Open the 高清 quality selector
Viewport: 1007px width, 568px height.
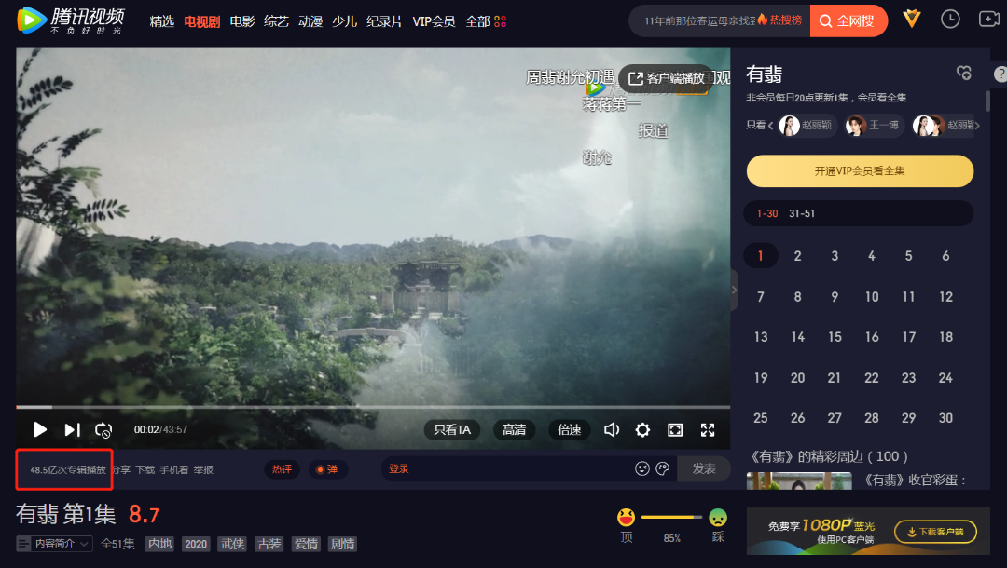point(514,429)
